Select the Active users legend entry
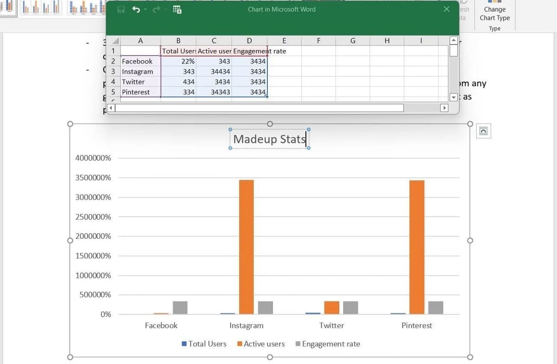 (x=261, y=344)
